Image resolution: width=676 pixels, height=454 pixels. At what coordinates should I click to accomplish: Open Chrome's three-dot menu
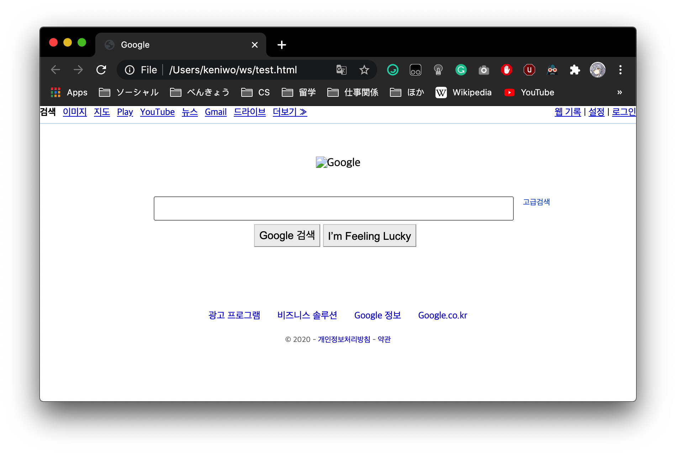coord(620,70)
